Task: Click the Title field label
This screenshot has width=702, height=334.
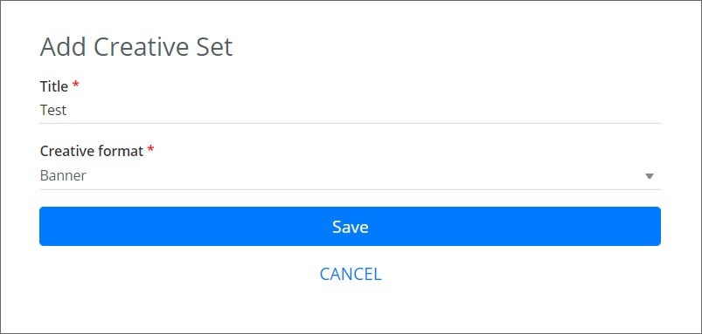Action: pyautogui.click(x=54, y=86)
